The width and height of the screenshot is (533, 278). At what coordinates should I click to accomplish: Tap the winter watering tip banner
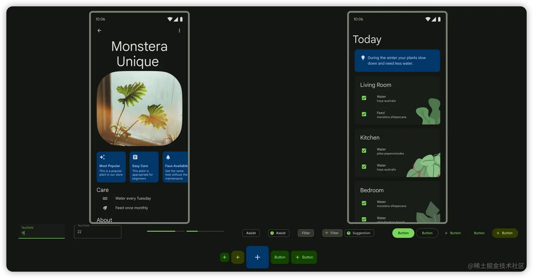click(x=397, y=61)
